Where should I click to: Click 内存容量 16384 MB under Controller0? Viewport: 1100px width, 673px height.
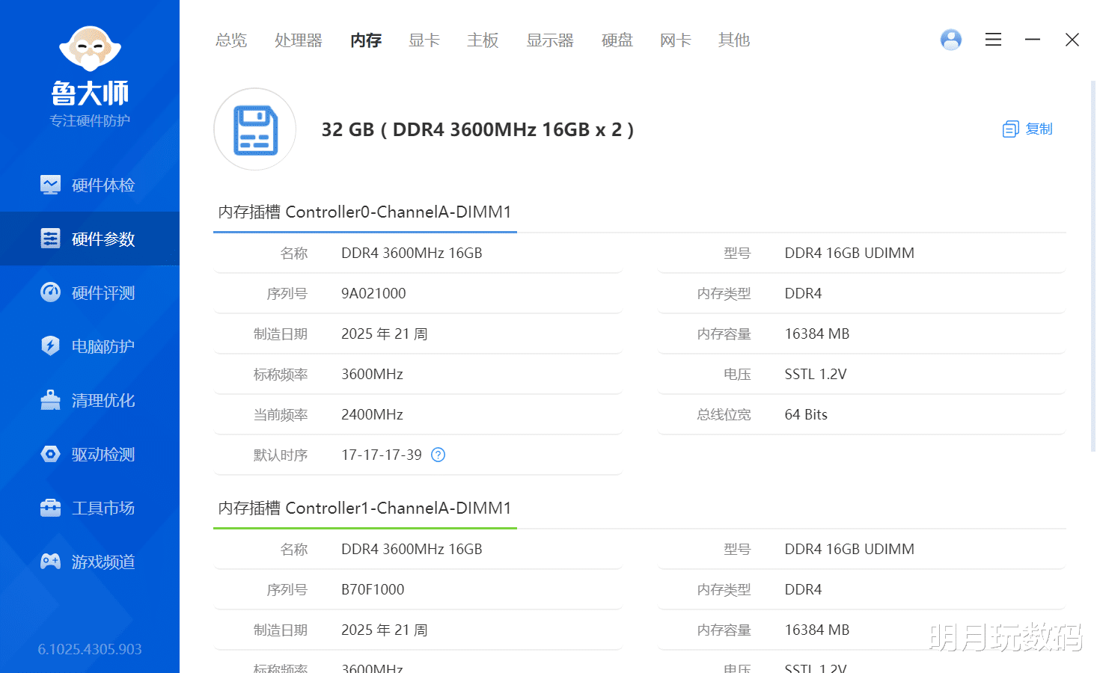click(817, 334)
